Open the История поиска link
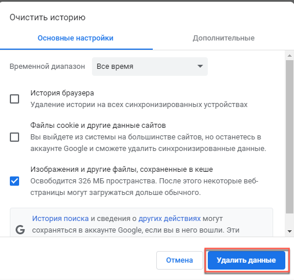The image size is (294, 280). point(60,219)
